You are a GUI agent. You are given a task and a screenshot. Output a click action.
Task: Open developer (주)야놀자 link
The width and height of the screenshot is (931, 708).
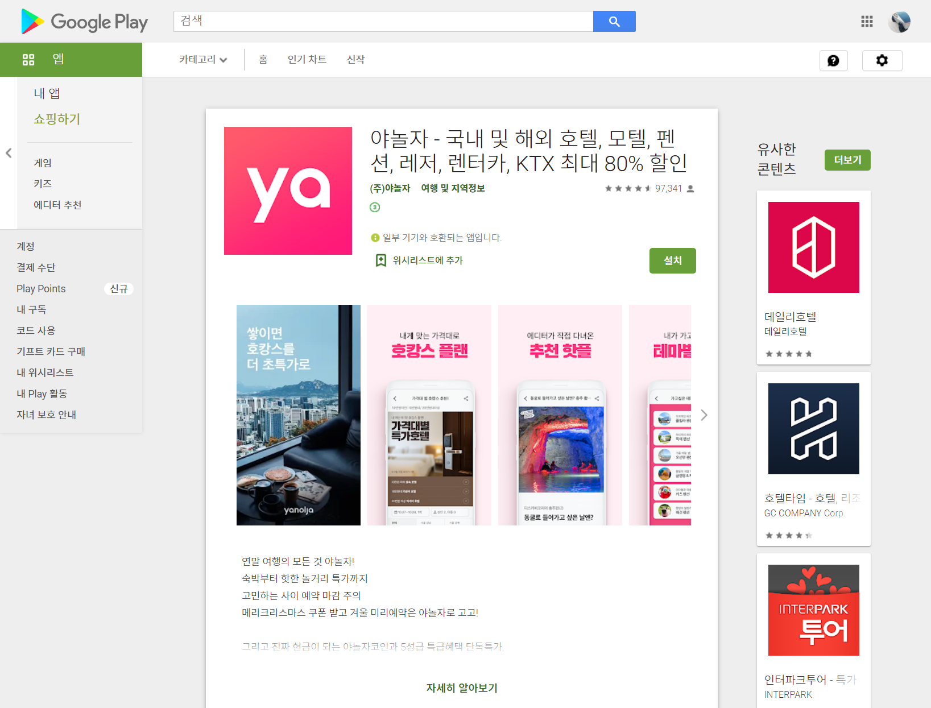(x=390, y=188)
